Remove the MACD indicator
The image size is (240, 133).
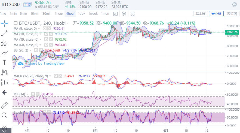(60, 76)
